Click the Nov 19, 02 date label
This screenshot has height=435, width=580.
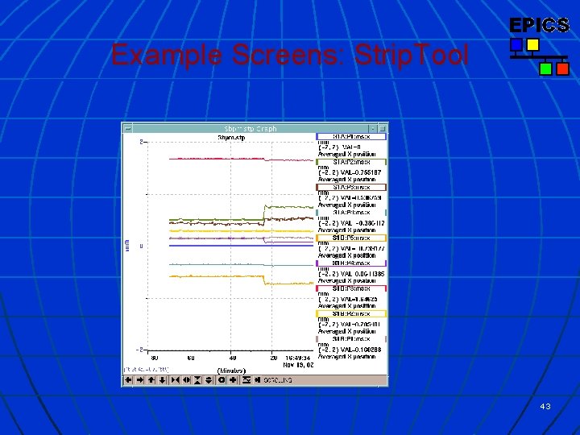point(298,365)
